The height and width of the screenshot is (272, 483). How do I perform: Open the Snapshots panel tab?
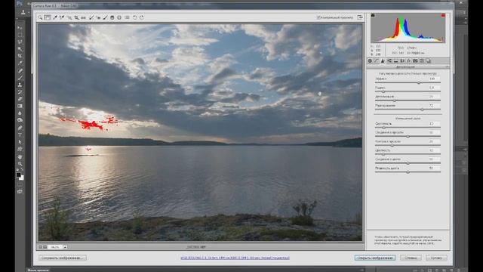tap(429, 61)
